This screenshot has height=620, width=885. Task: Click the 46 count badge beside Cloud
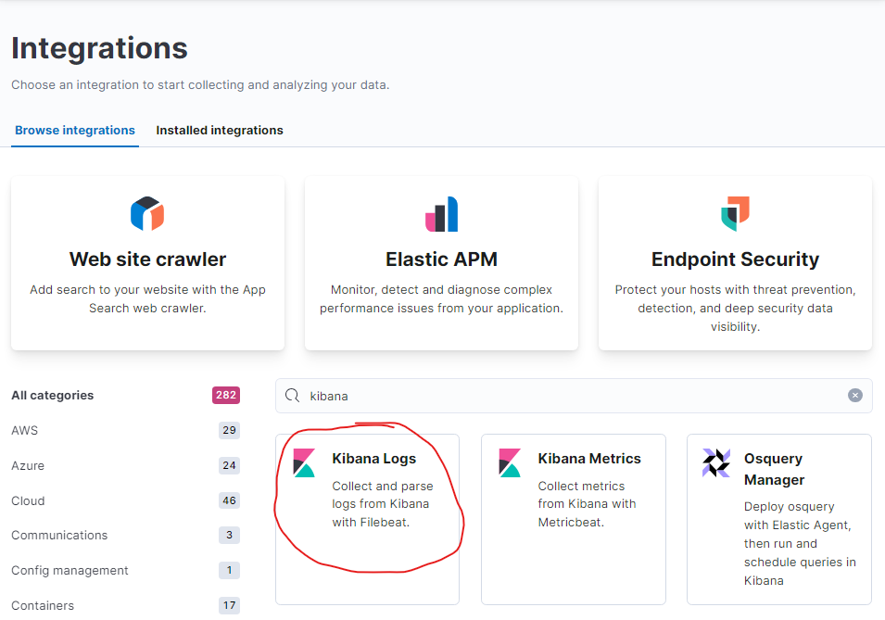[x=229, y=500]
